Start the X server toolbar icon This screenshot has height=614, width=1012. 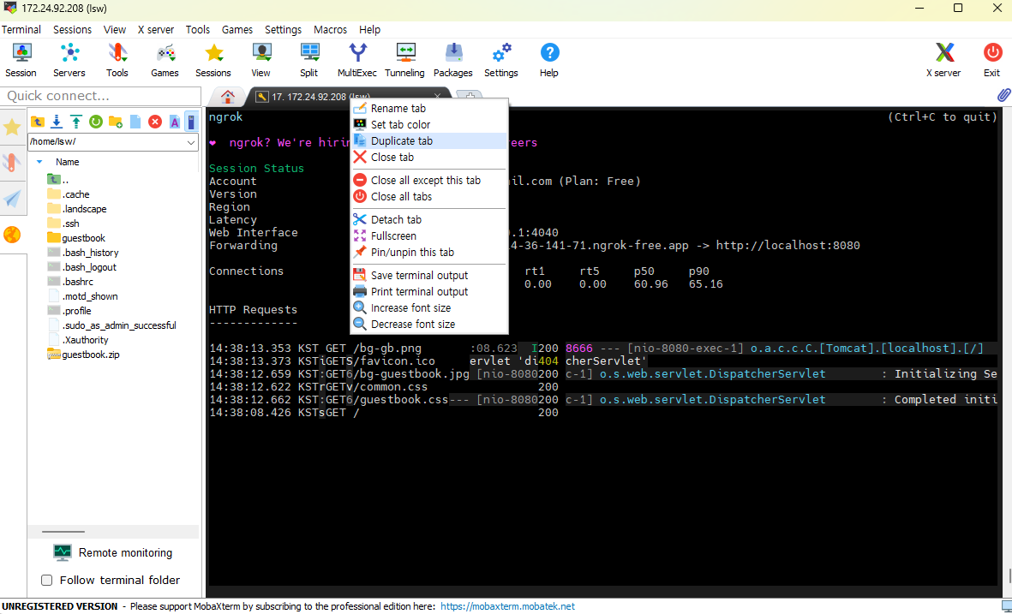[943, 60]
